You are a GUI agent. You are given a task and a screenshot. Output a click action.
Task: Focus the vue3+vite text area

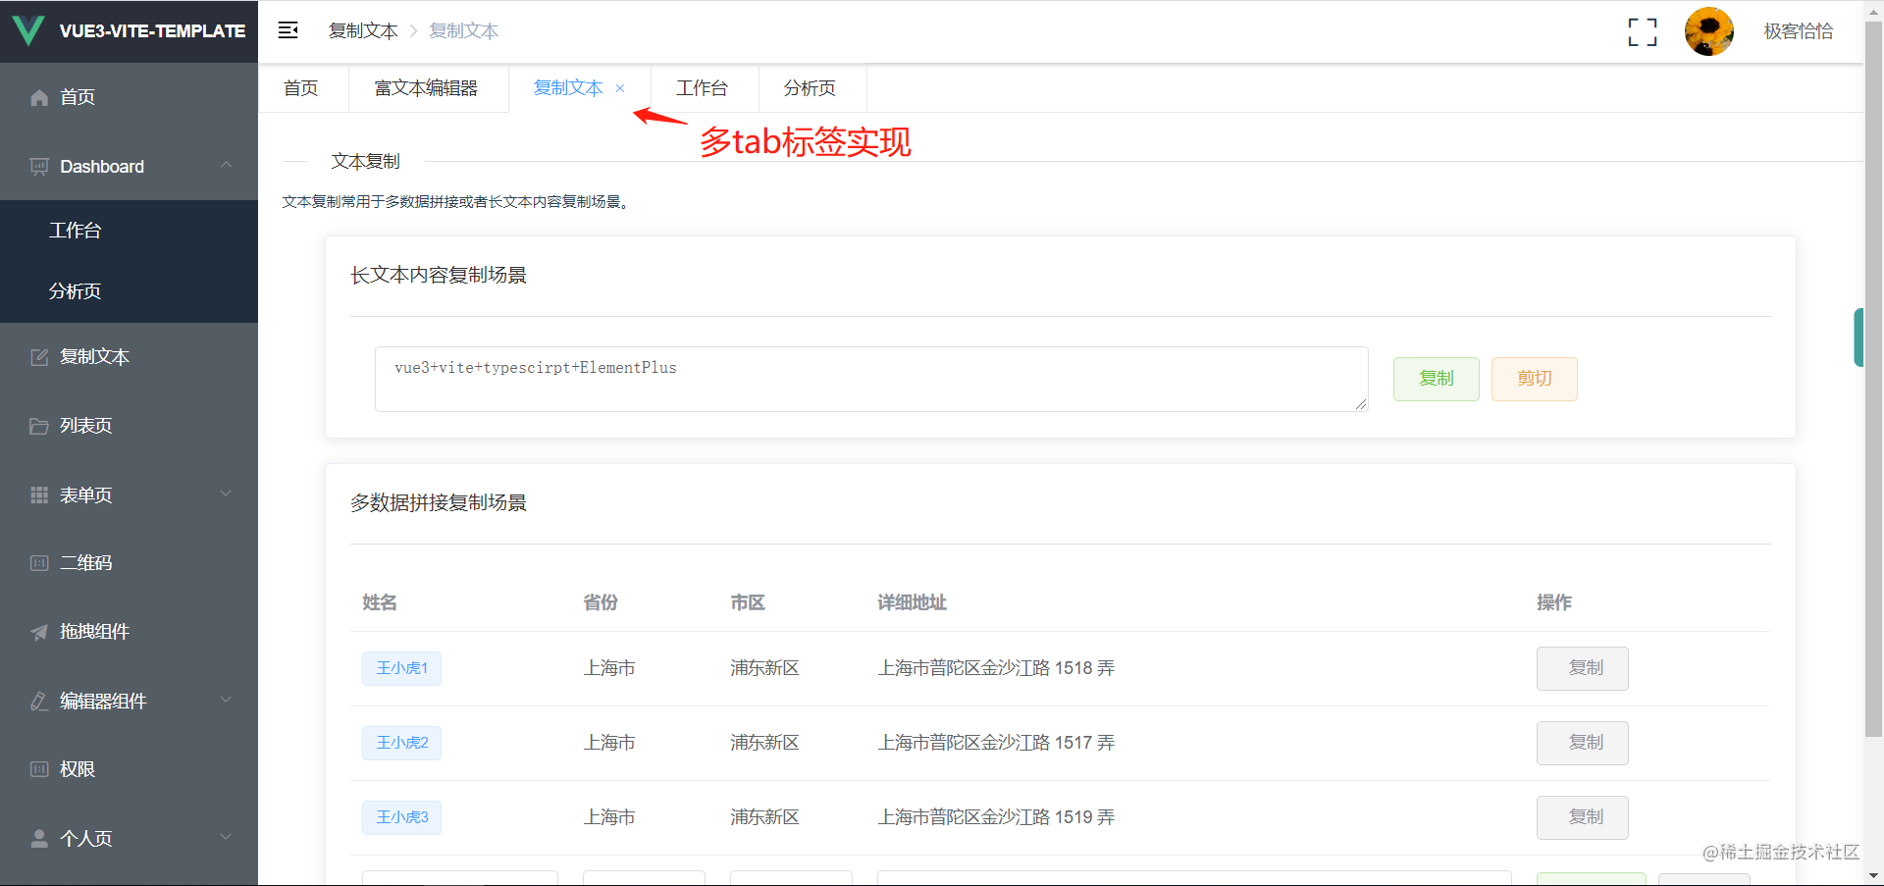pyautogui.click(x=871, y=379)
